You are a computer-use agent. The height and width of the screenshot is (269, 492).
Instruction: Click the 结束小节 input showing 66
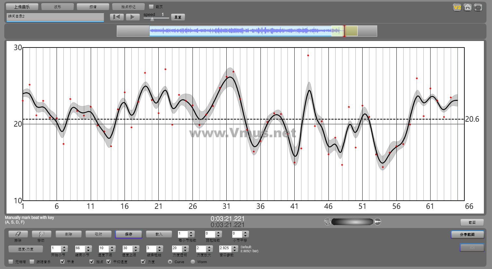click(80, 249)
